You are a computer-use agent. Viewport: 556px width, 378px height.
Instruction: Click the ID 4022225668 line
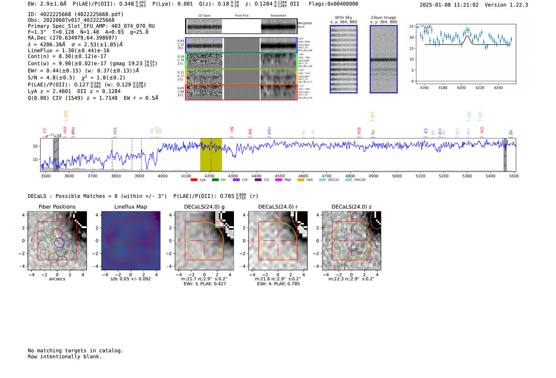[x=75, y=14]
